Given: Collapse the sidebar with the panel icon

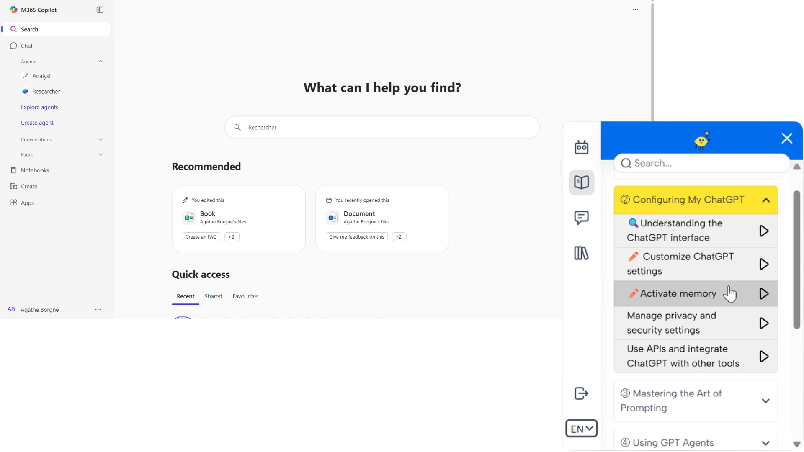Looking at the screenshot, I should (x=100, y=10).
